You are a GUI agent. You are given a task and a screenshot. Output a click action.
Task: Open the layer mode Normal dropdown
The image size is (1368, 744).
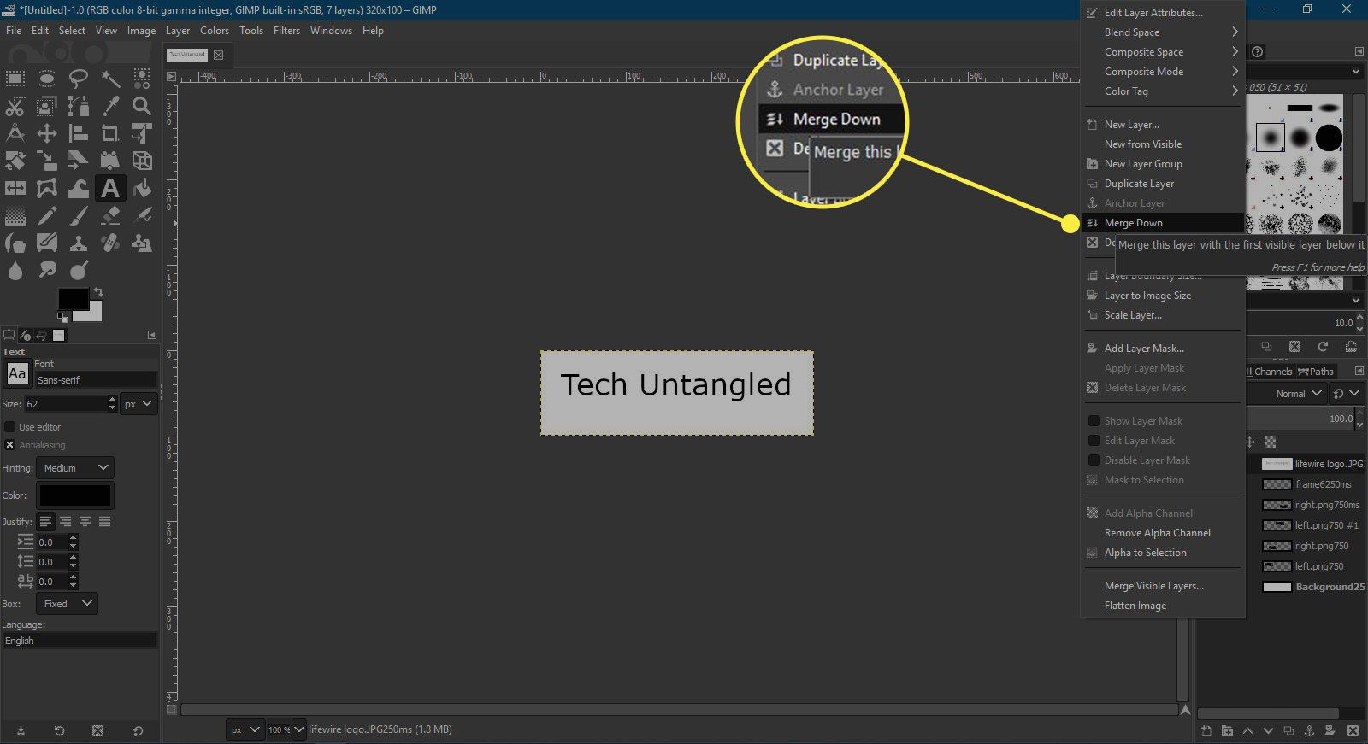click(1288, 394)
